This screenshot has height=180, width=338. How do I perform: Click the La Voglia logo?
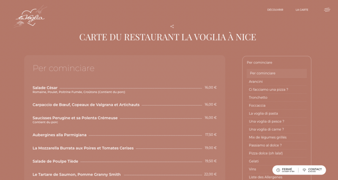pyautogui.click(x=30, y=17)
